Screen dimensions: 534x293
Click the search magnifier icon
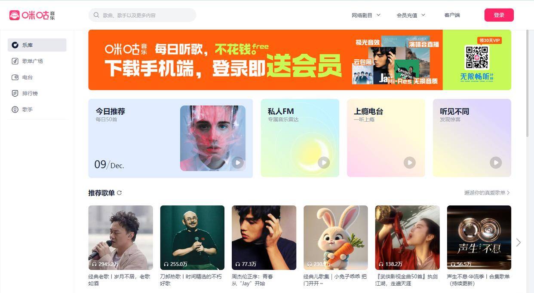click(96, 15)
